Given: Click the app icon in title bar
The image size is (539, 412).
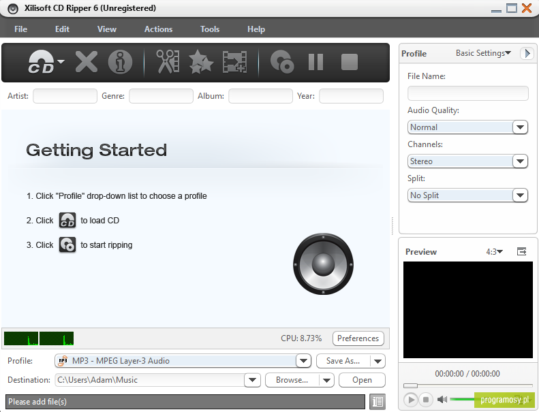Looking at the screenshot, I should click(13, 9).
